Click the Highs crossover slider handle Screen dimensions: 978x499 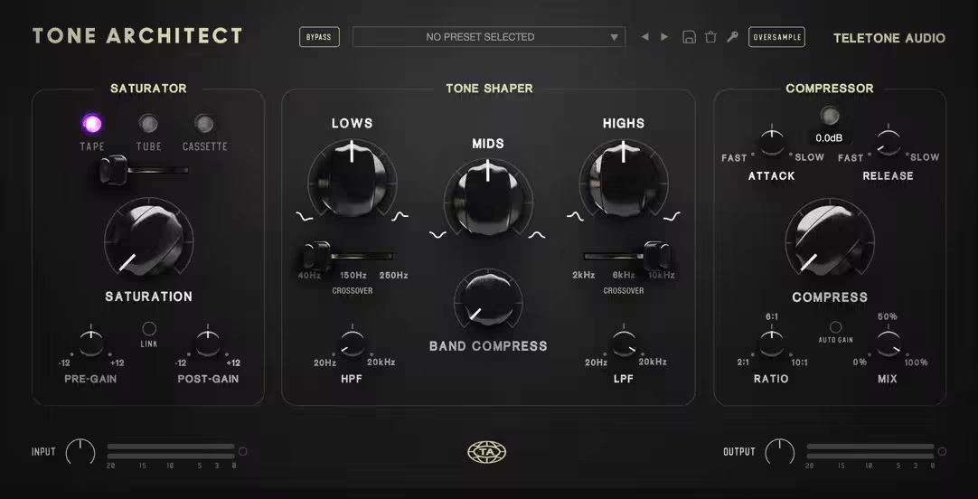(657, 256)
